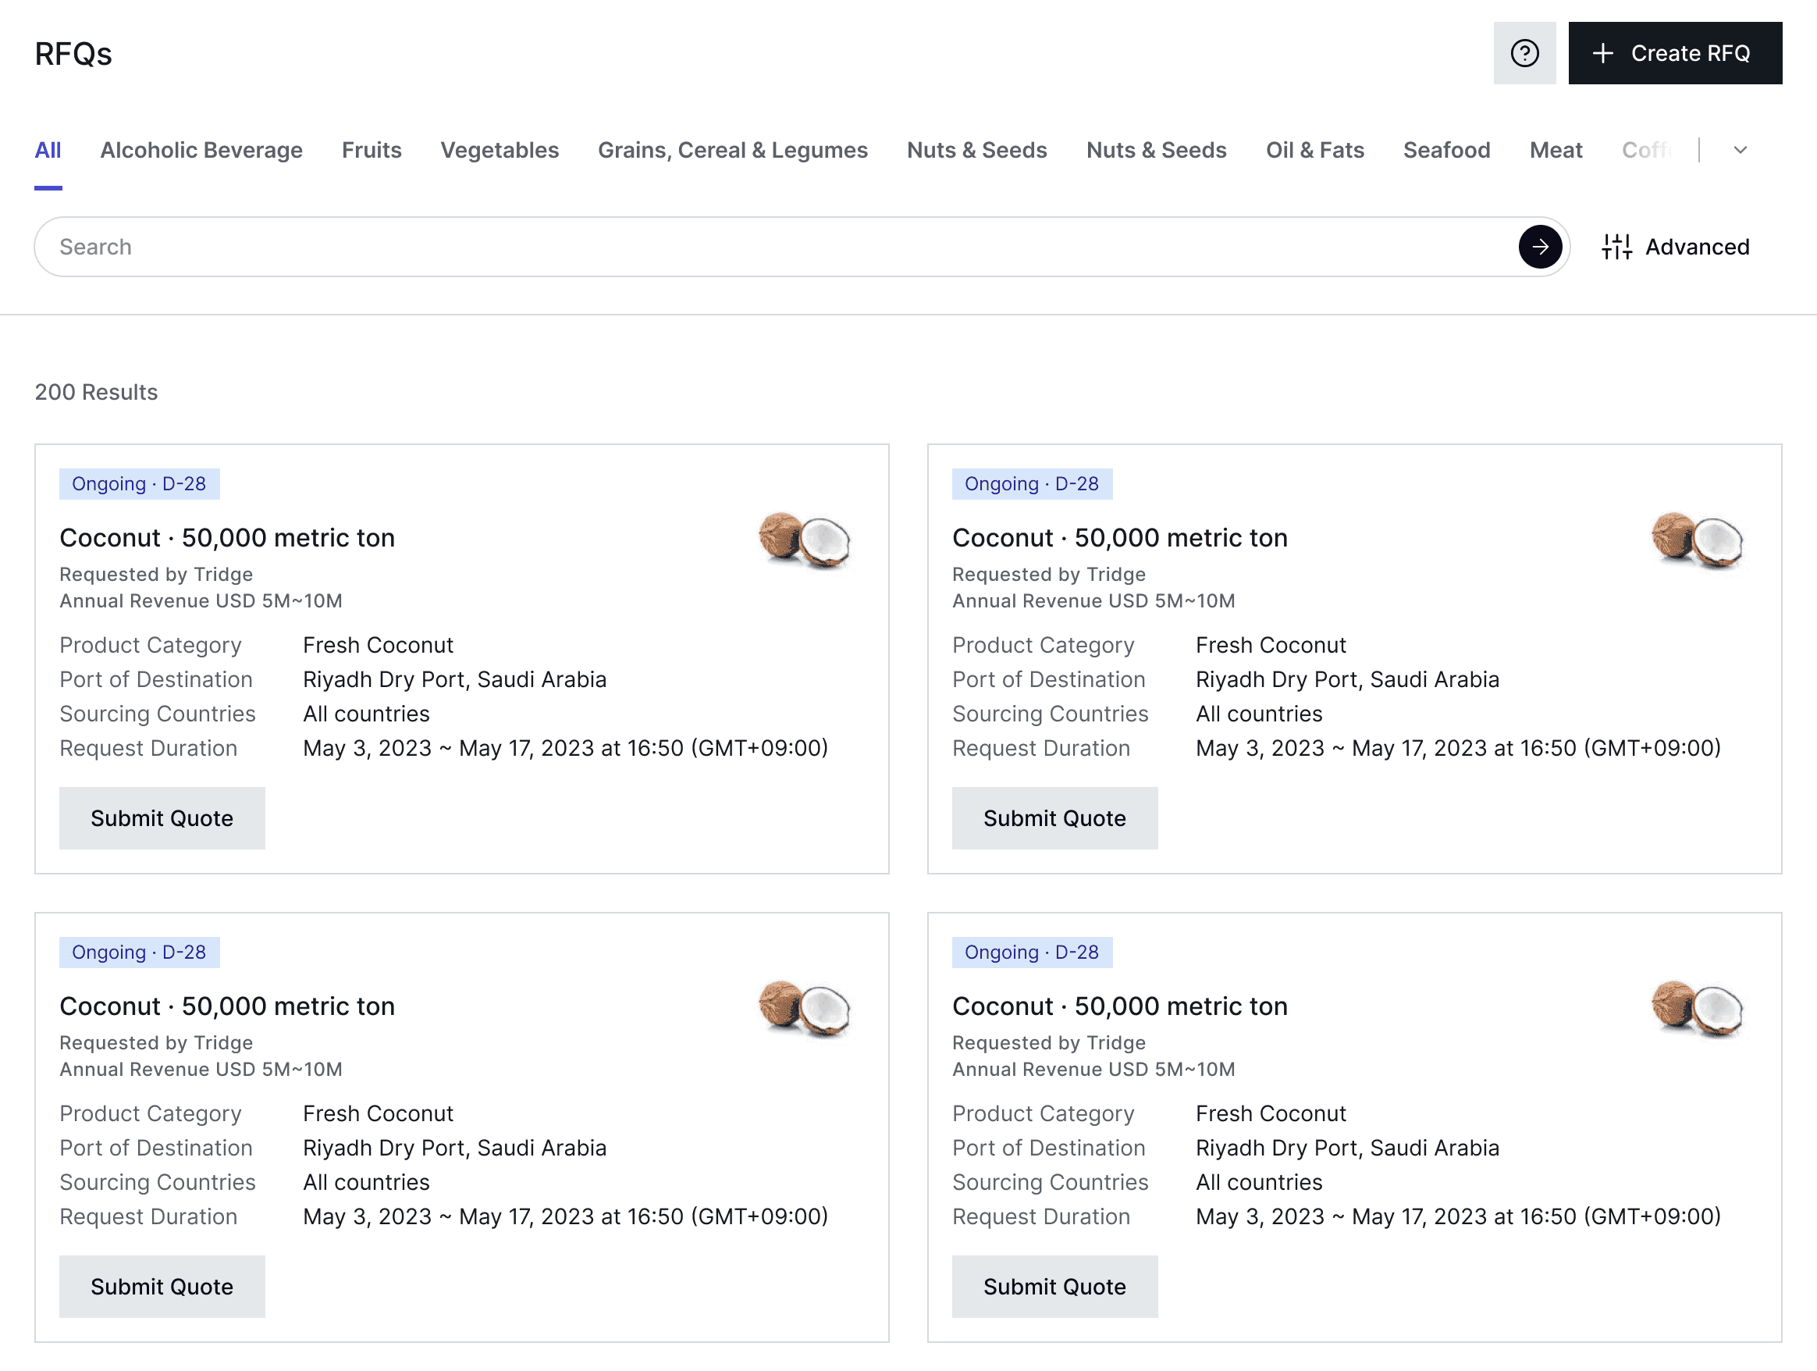Open the help question mark icon
Image resolution: width=1817 pixels, height=1371 pixels.
click(1524, 53)
